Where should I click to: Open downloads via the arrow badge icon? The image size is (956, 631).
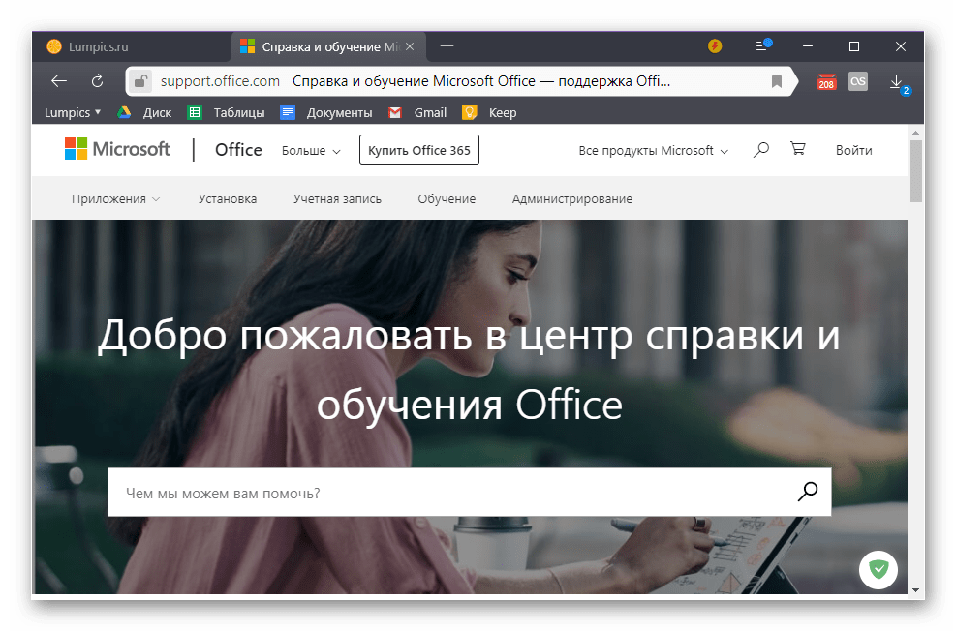coord(897,81)
